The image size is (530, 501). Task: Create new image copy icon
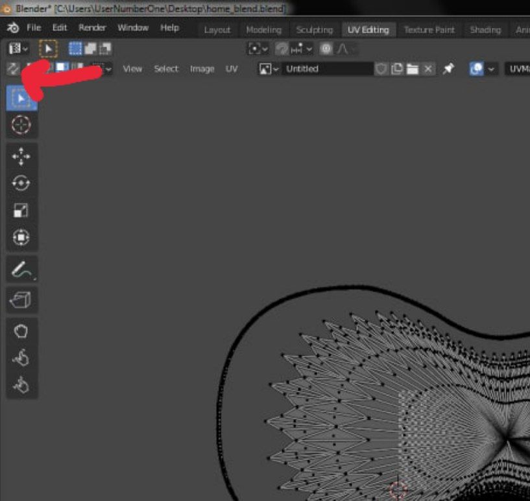pyautogui.click(x=397, y=69)
